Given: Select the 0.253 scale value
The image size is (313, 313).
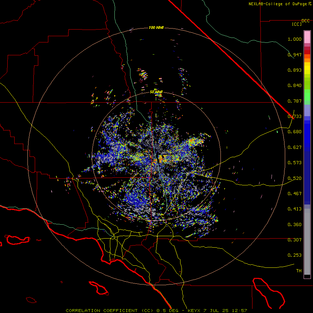Looking at the screenshot, I should click(x=295, y=255).
